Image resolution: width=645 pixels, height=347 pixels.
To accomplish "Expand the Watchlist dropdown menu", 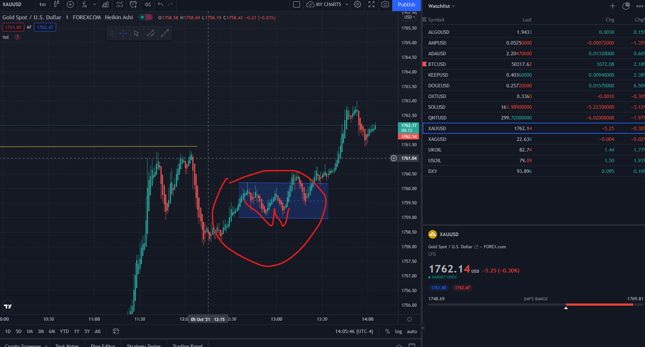I will [442, 6].
